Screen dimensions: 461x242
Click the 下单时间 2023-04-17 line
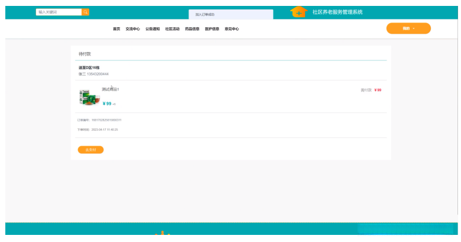(98, 130)
